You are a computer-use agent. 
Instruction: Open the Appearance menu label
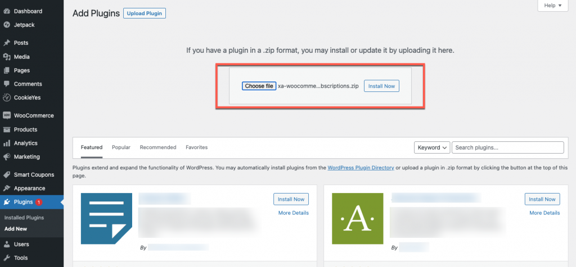tap(29, 188)
